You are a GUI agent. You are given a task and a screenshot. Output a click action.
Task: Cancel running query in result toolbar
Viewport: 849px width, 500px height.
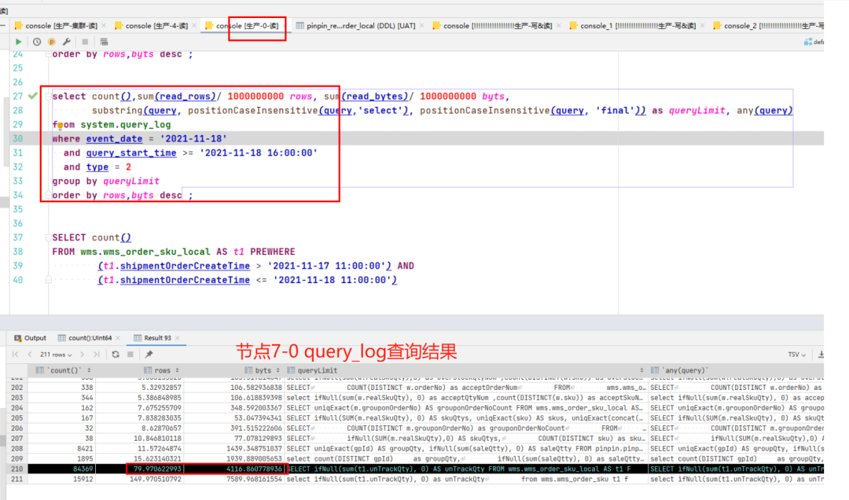tap(130, 355)
